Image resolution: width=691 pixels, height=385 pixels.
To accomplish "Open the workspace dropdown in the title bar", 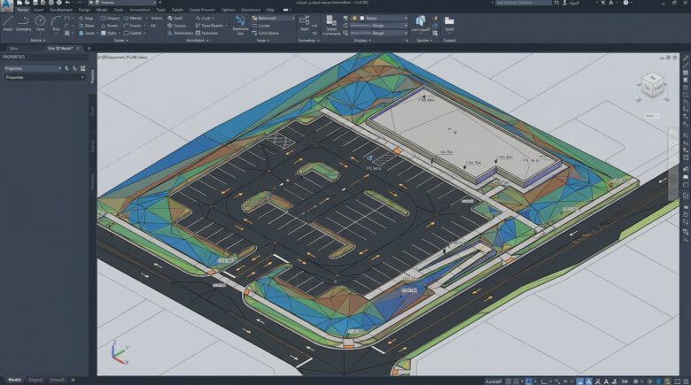I will pyautogui.click(x=124, y=3).
